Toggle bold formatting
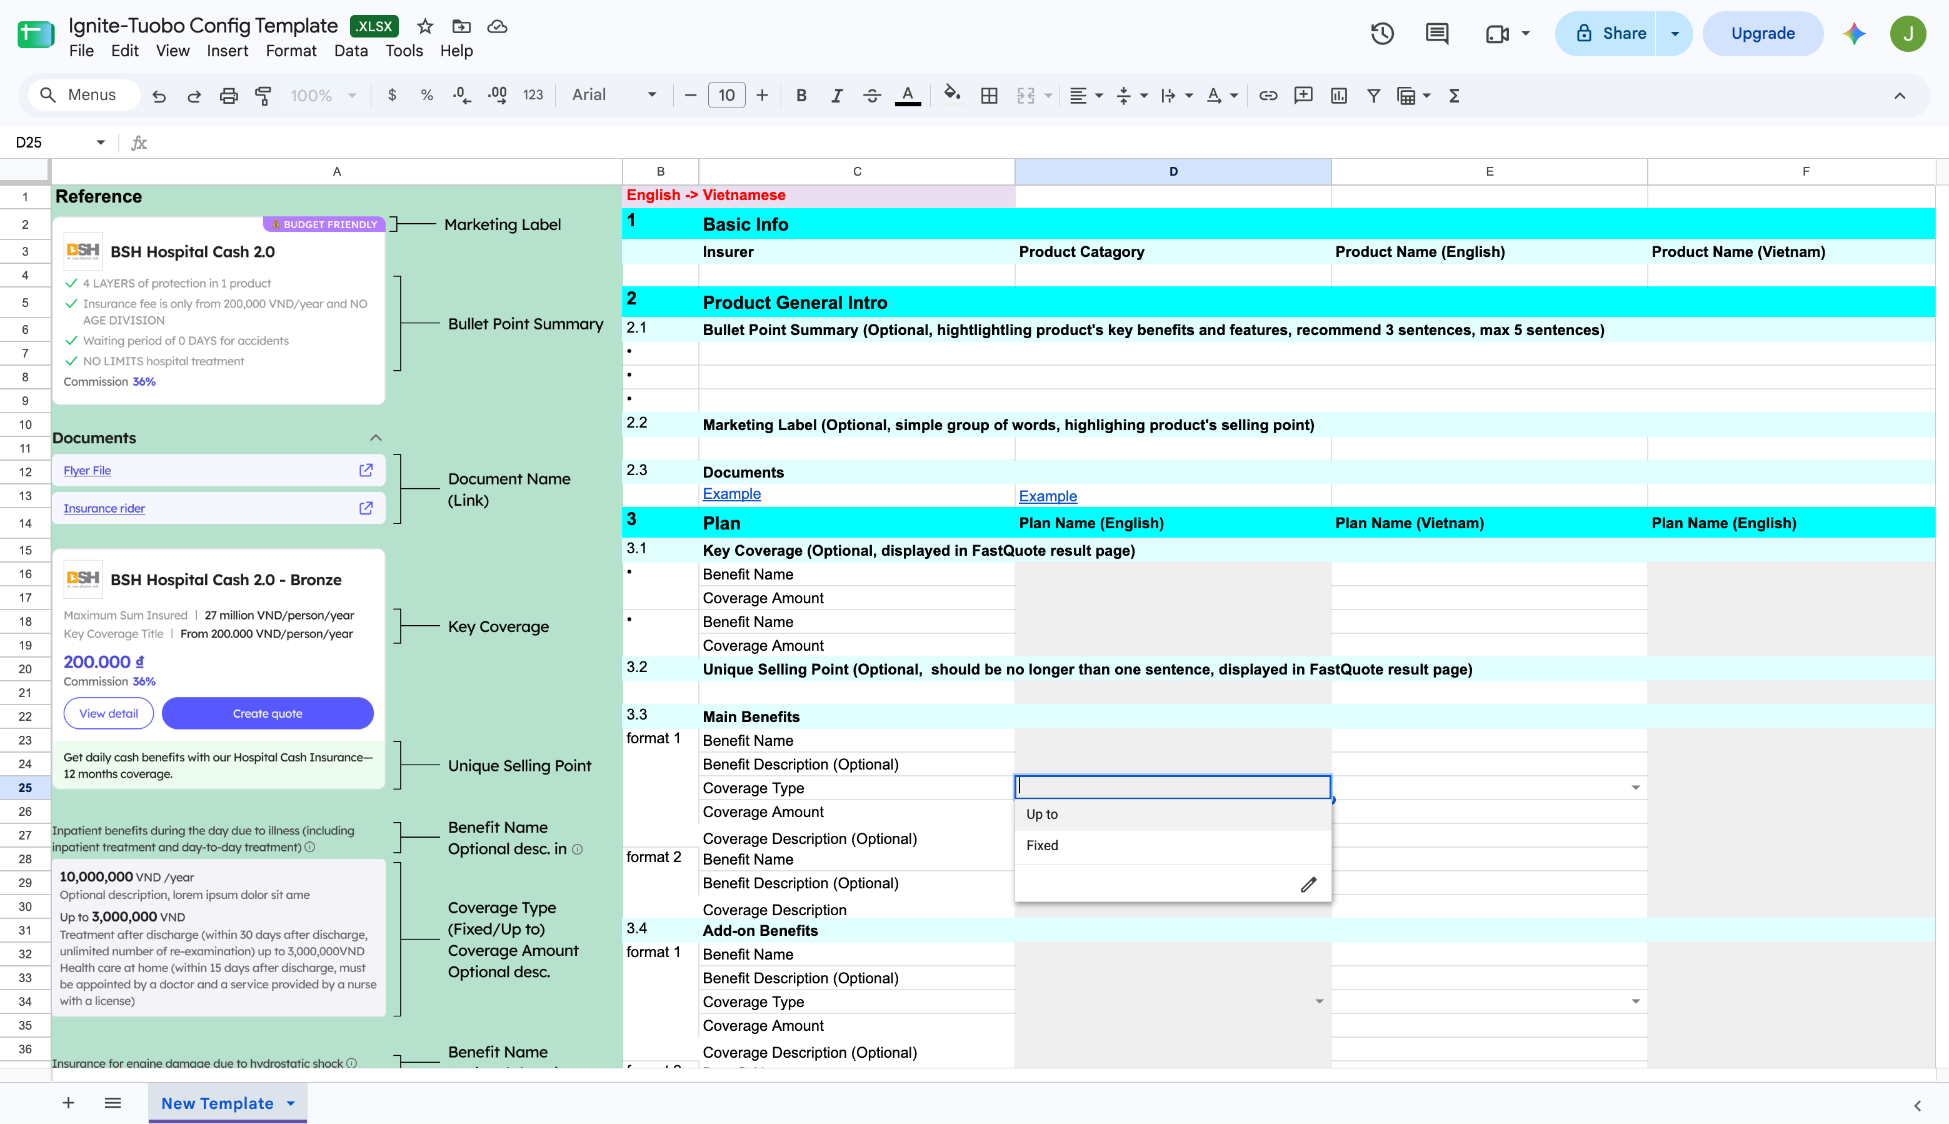 tap(801, 96)
